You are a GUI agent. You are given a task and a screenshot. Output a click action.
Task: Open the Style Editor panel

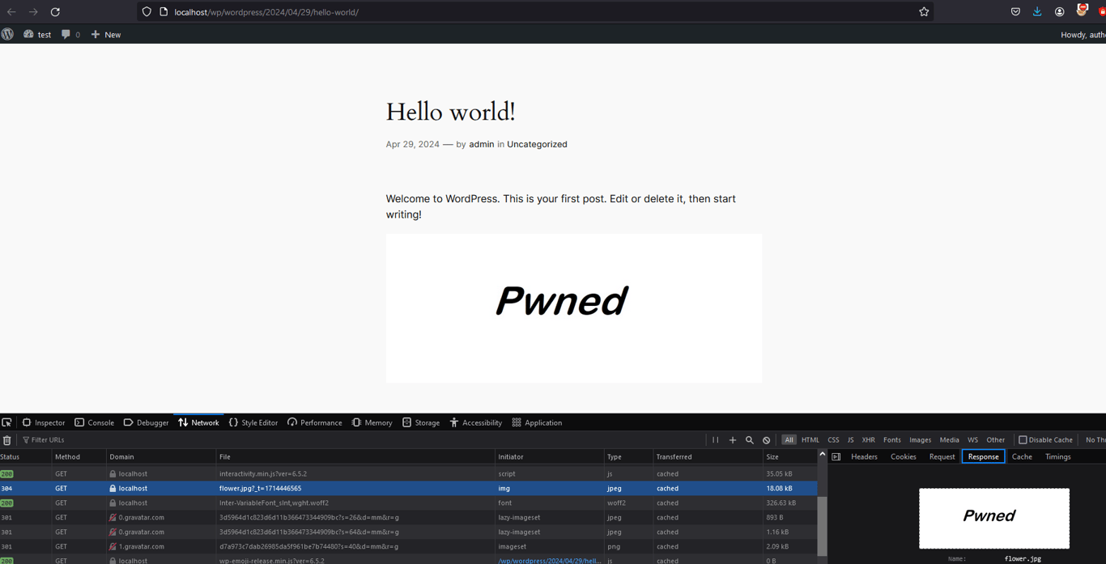(x=253, y=422)
